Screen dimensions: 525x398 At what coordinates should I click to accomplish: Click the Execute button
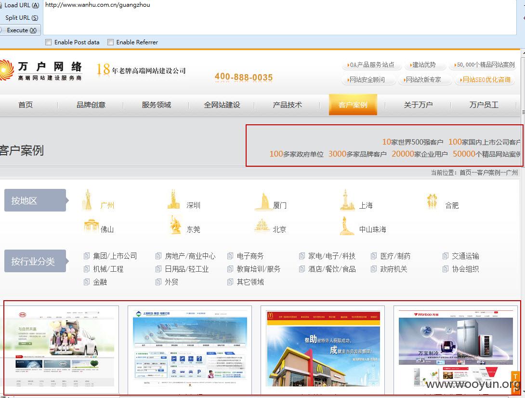coord(20,30)
